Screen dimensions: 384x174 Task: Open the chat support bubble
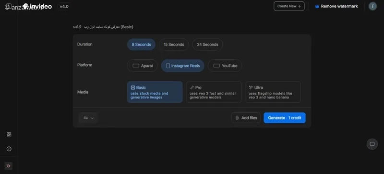click(372, 144)
